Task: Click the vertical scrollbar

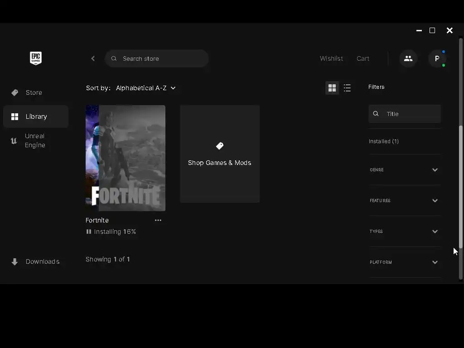Action: point(460,186)
